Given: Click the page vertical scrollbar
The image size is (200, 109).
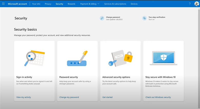Looking at the screenshot, I should pos(199,58).
